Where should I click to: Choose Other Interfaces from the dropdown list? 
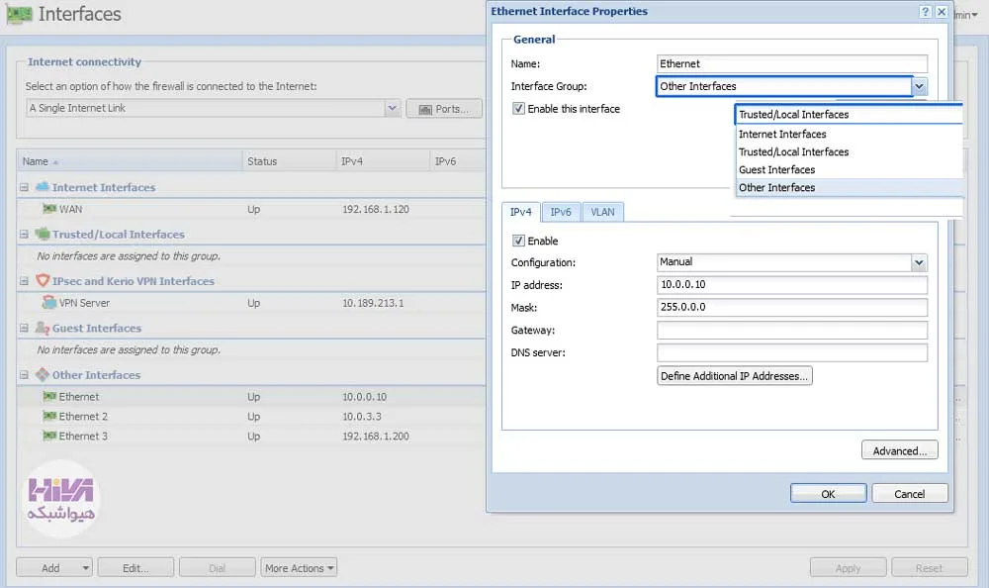point(849,187)
